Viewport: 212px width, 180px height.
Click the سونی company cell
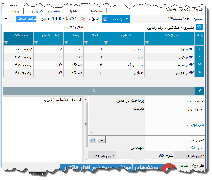coord(124,57)
